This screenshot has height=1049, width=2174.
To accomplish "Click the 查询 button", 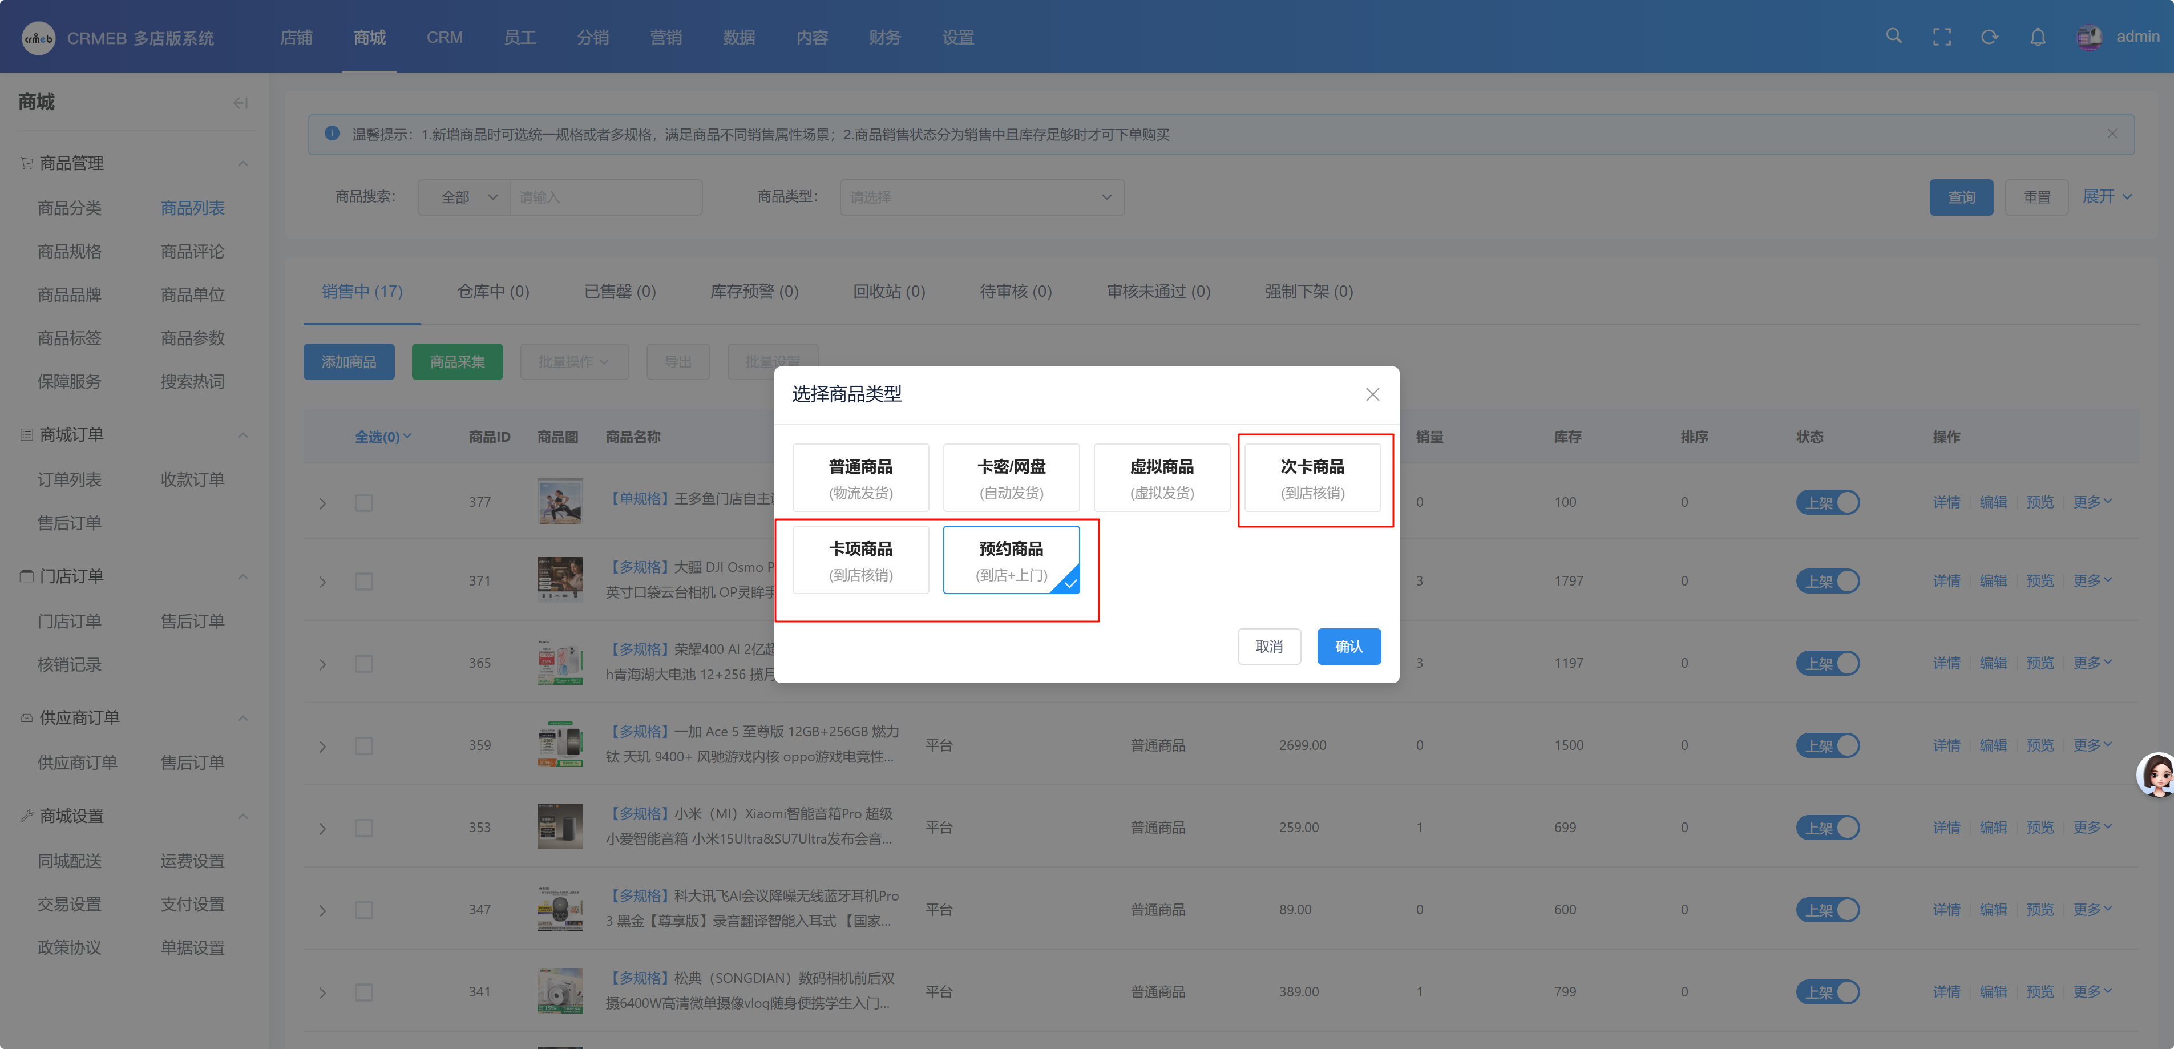I will 1961,197.
